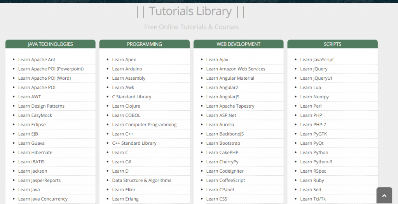This screenshot has width=398, height=204.
Task: Open Learn Numpy tutorial
Action: pyautogui.click(x=314, y=97)
